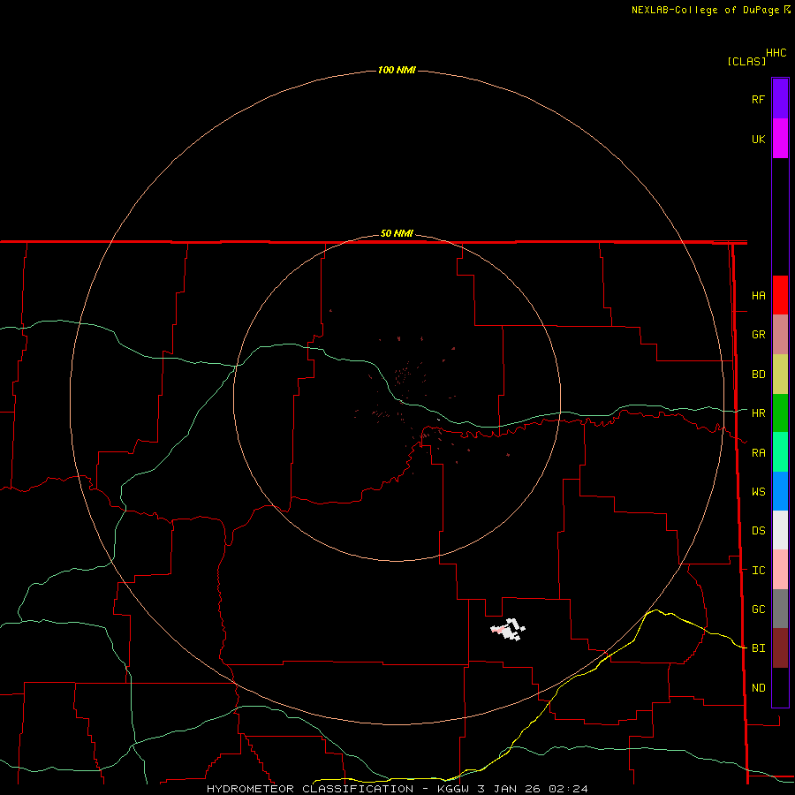Click the UK magenta legend swatch
795x795 pixels.
click(x=780, y=139)
